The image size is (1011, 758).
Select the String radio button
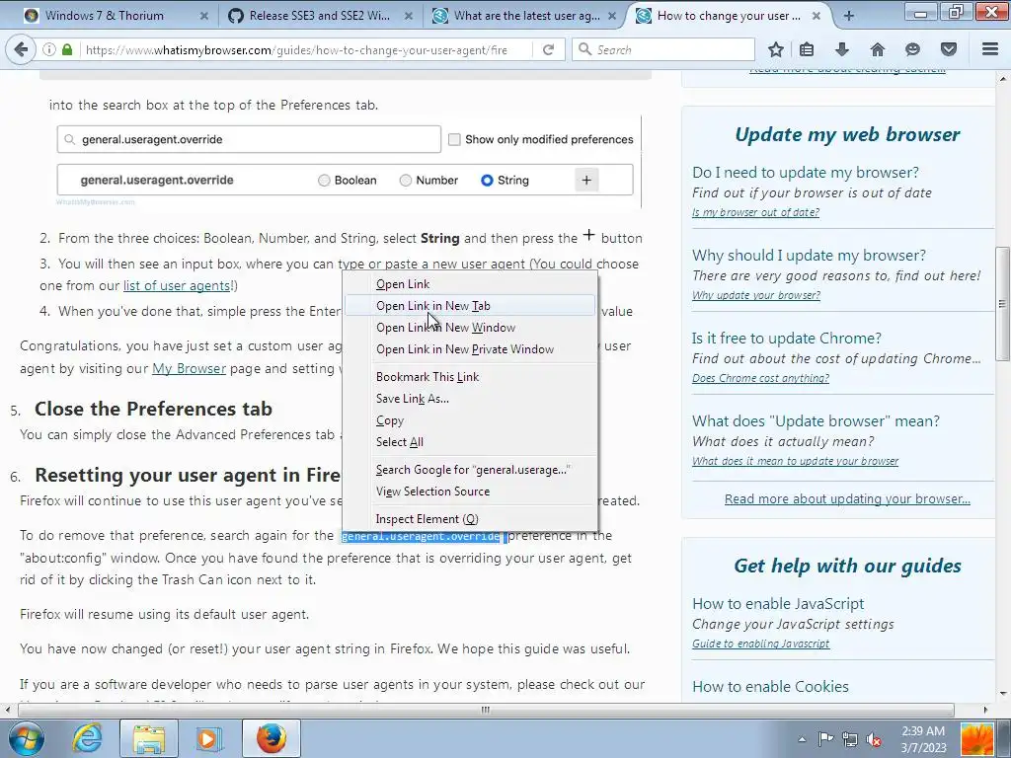pos(488,181)
